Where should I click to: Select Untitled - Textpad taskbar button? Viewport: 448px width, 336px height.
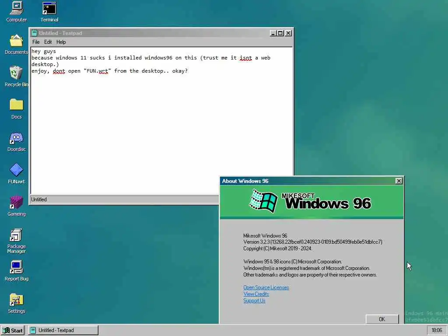pyautogui.click(x=63, y=330)
